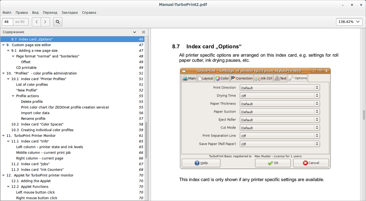This screenshot has height=201, width=366.
Task: Open the zoom level 138,42% dropdown
Action: (349, 22)
